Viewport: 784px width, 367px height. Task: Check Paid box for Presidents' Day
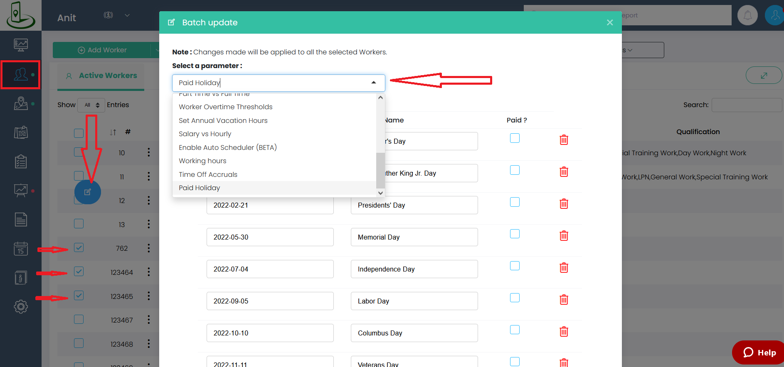[515, 202]
